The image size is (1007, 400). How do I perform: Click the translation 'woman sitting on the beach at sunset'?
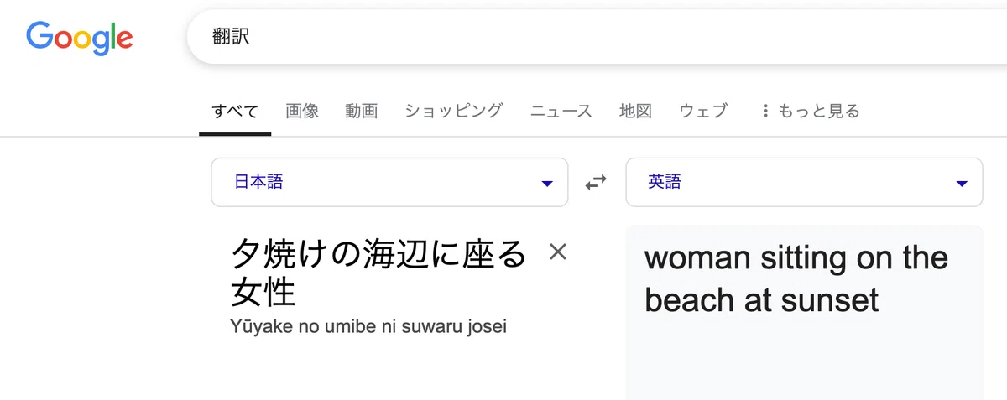(x=796, y=278)
